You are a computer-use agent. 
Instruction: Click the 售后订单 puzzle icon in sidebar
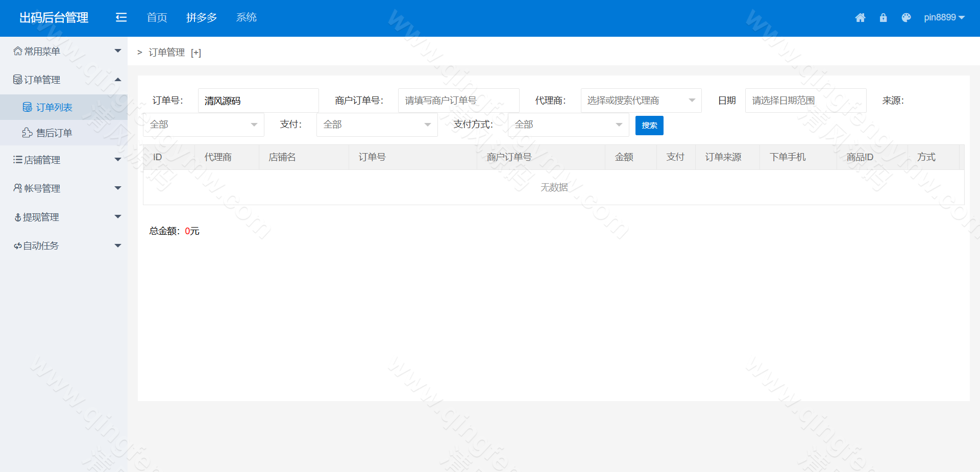(x=27, y=132)
